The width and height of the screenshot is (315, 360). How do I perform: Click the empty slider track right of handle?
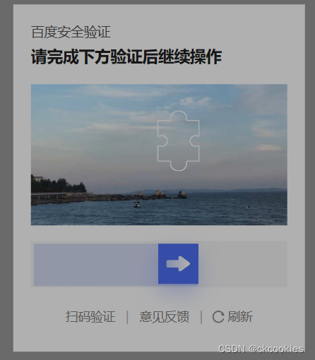pos(243,264)
